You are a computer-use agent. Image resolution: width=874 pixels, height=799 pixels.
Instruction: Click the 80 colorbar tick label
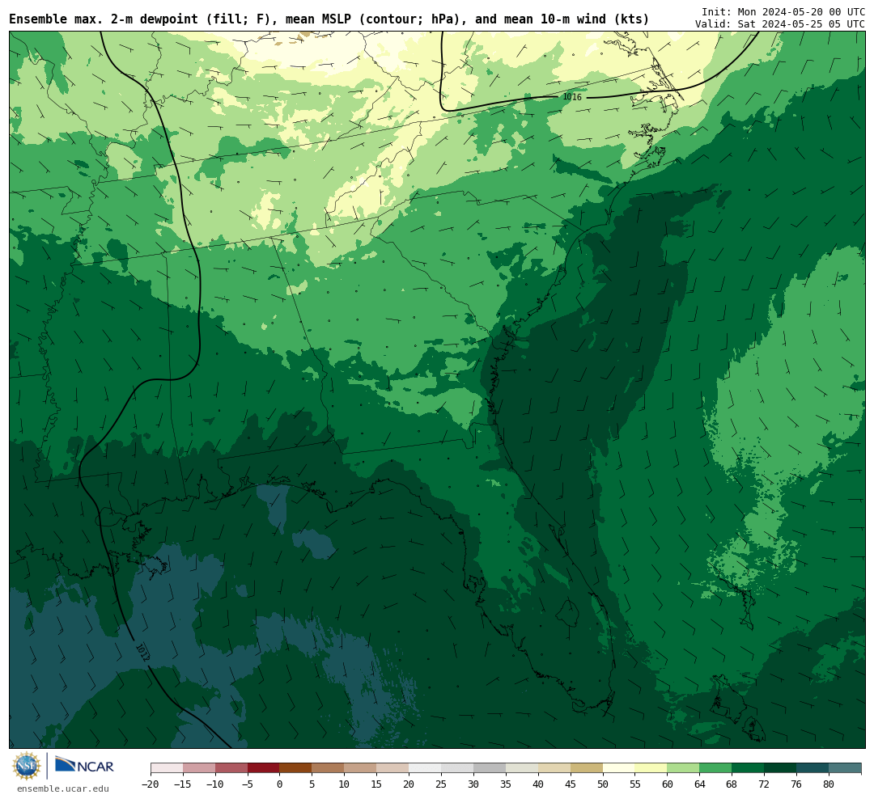click(x=829, y=784)
